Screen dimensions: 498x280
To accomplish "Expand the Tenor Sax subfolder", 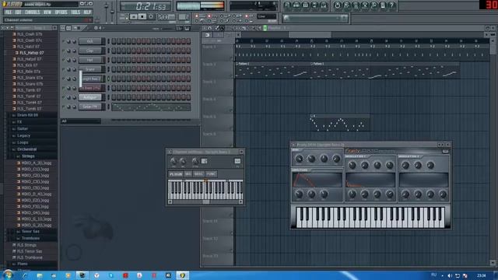I will [x=30, y=232].
